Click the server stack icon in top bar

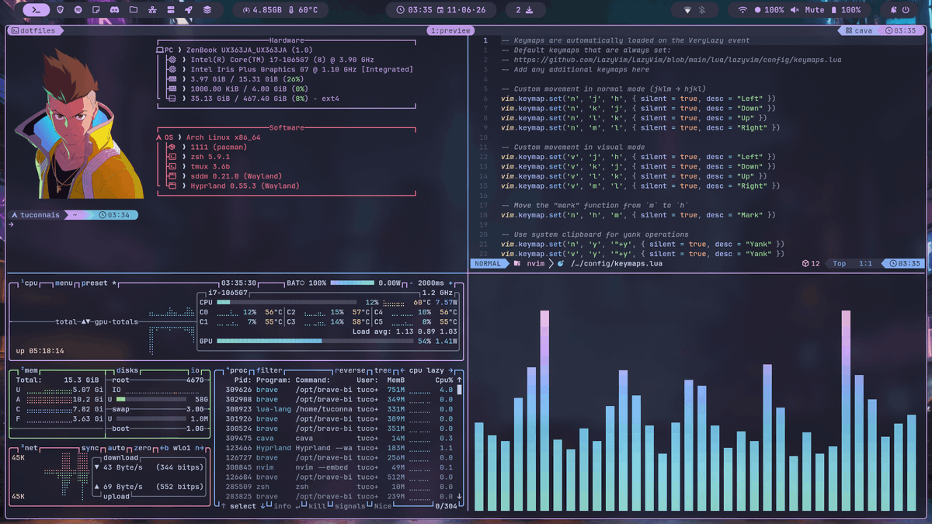pos(170,10)
